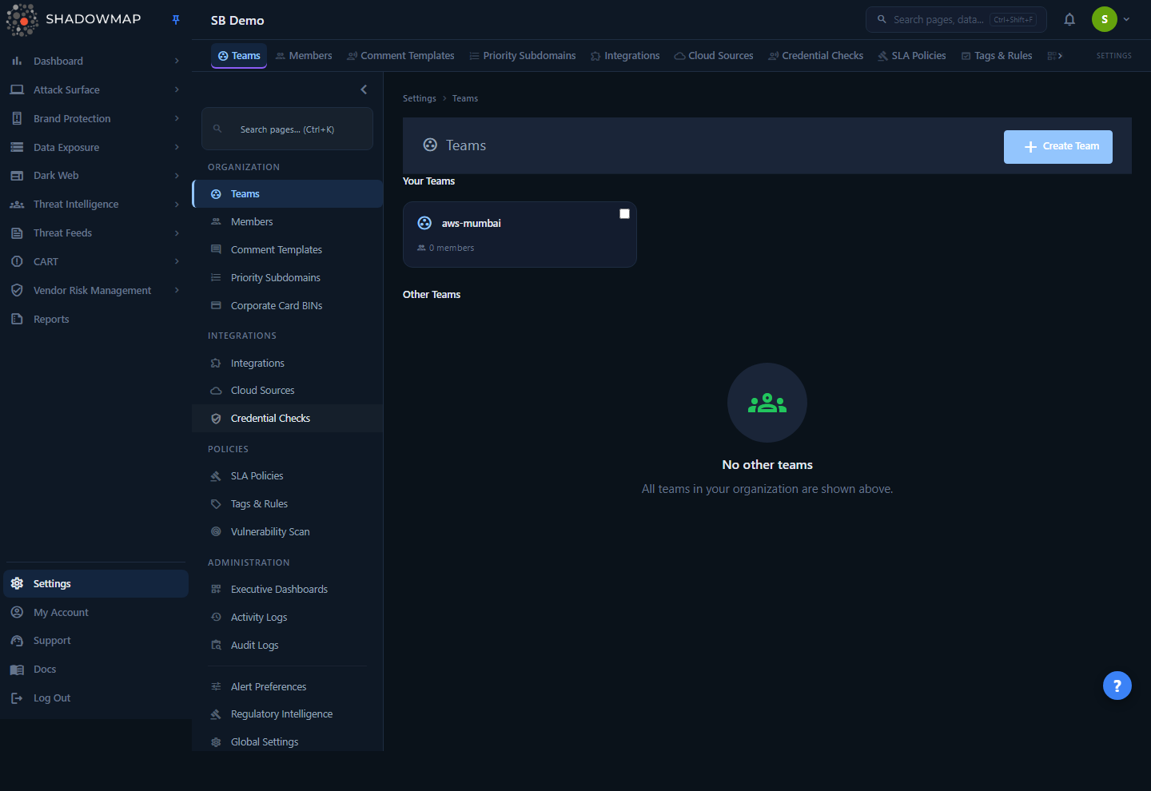The height and width of the screenshot is (791, 1151).
Task: Expand the Attack Surface chevron
Action: (x=177, y=89)
